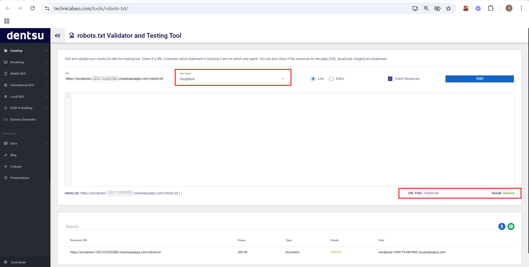Expand the Crawling sidebar section
Viewport: 529px width, 267px height.
[x=25, y=51]
